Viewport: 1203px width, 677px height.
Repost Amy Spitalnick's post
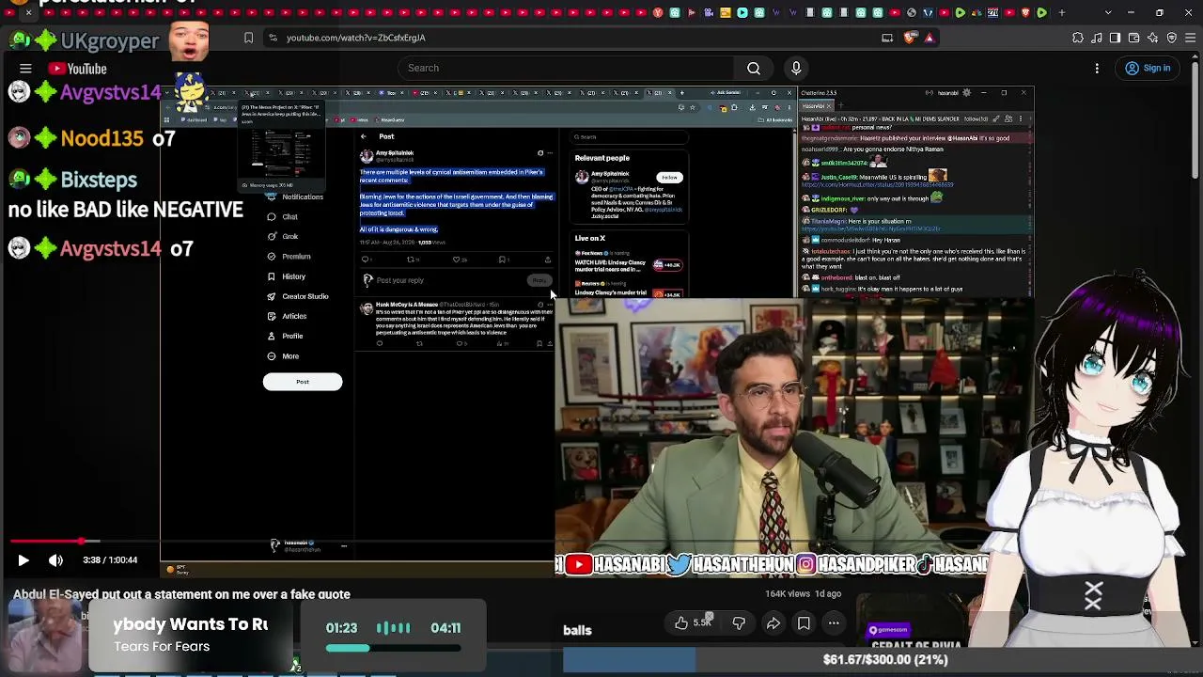[411, 260]
